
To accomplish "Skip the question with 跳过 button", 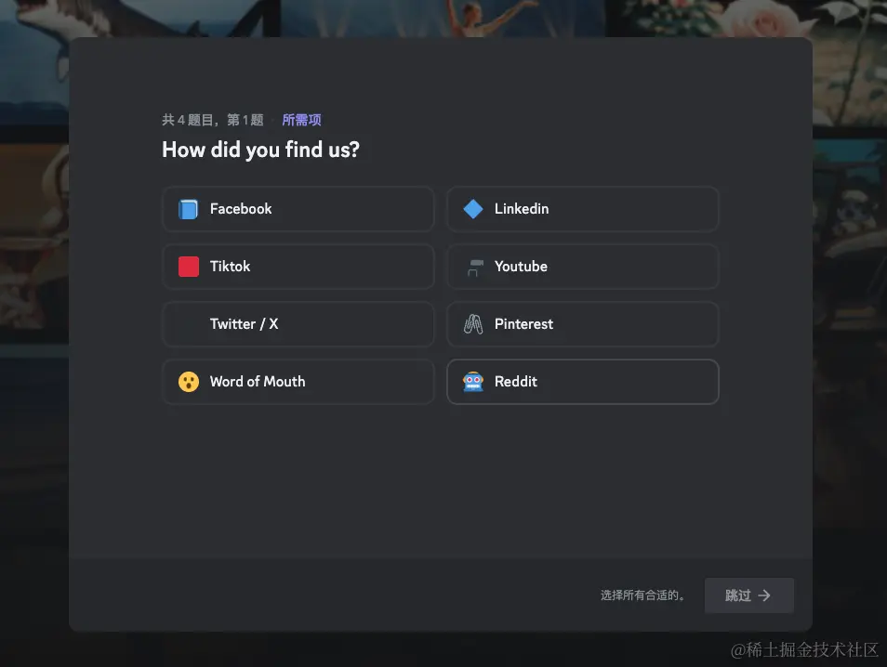I will (749, 595).
